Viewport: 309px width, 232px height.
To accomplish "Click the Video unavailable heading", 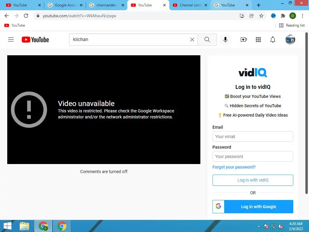I will [86, 104].
